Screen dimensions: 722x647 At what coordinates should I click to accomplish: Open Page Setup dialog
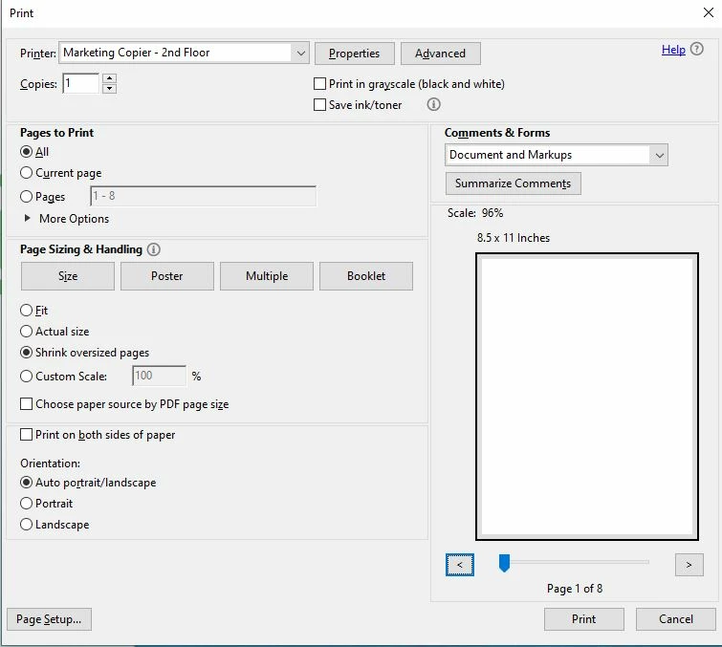point(49,619)
